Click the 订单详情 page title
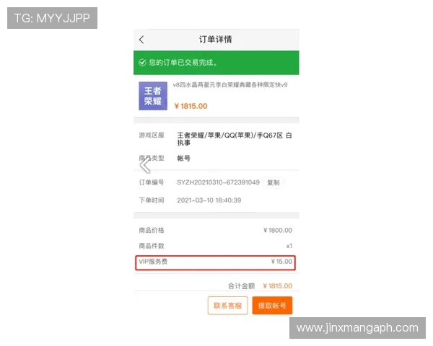Viewport: 433px width, 346px height. point(215,40)
